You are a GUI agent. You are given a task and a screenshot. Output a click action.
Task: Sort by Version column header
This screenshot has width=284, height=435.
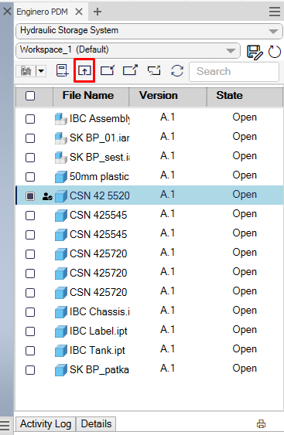point(168,96)
